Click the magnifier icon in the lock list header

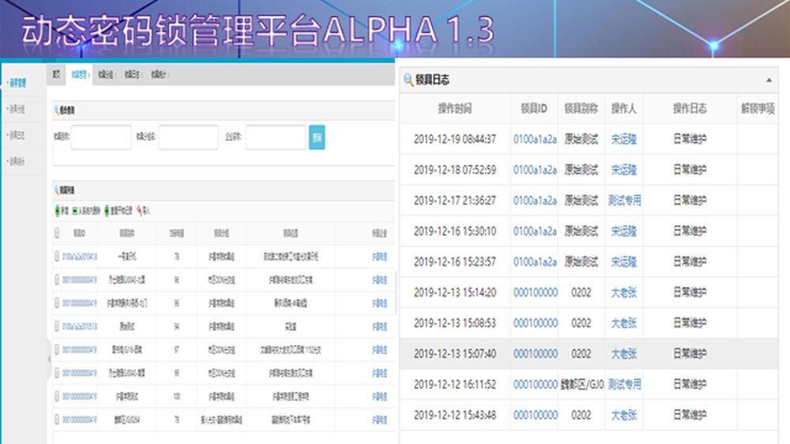pyautogui.click(x=55, y=190)
